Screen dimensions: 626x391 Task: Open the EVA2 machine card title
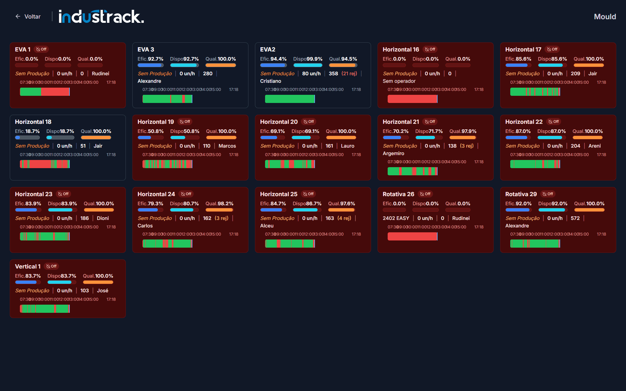[x=268, y=50]
